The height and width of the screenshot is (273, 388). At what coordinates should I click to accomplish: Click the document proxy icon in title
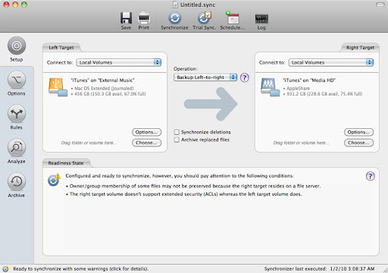175,5
